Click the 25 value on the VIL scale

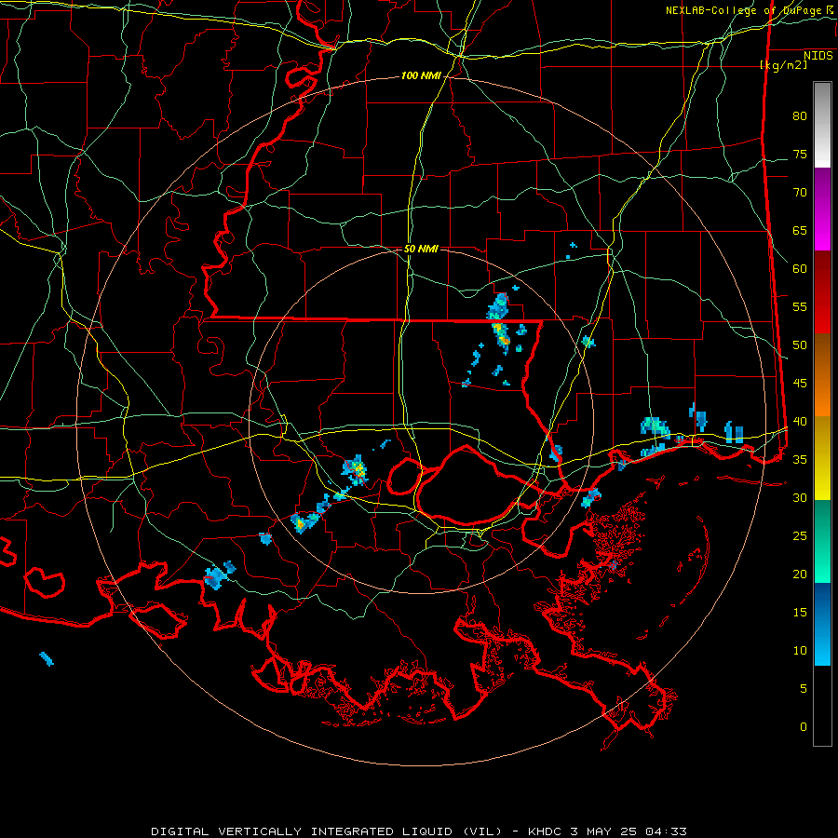tap(800, 536)
